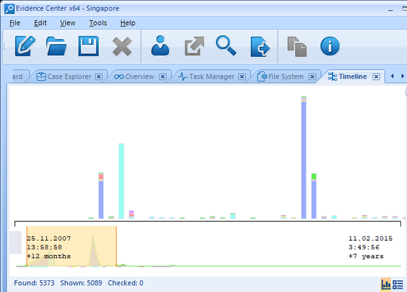407x292 pixels.
Task: Click the gray copy documents icon
Action: (297, 47)
